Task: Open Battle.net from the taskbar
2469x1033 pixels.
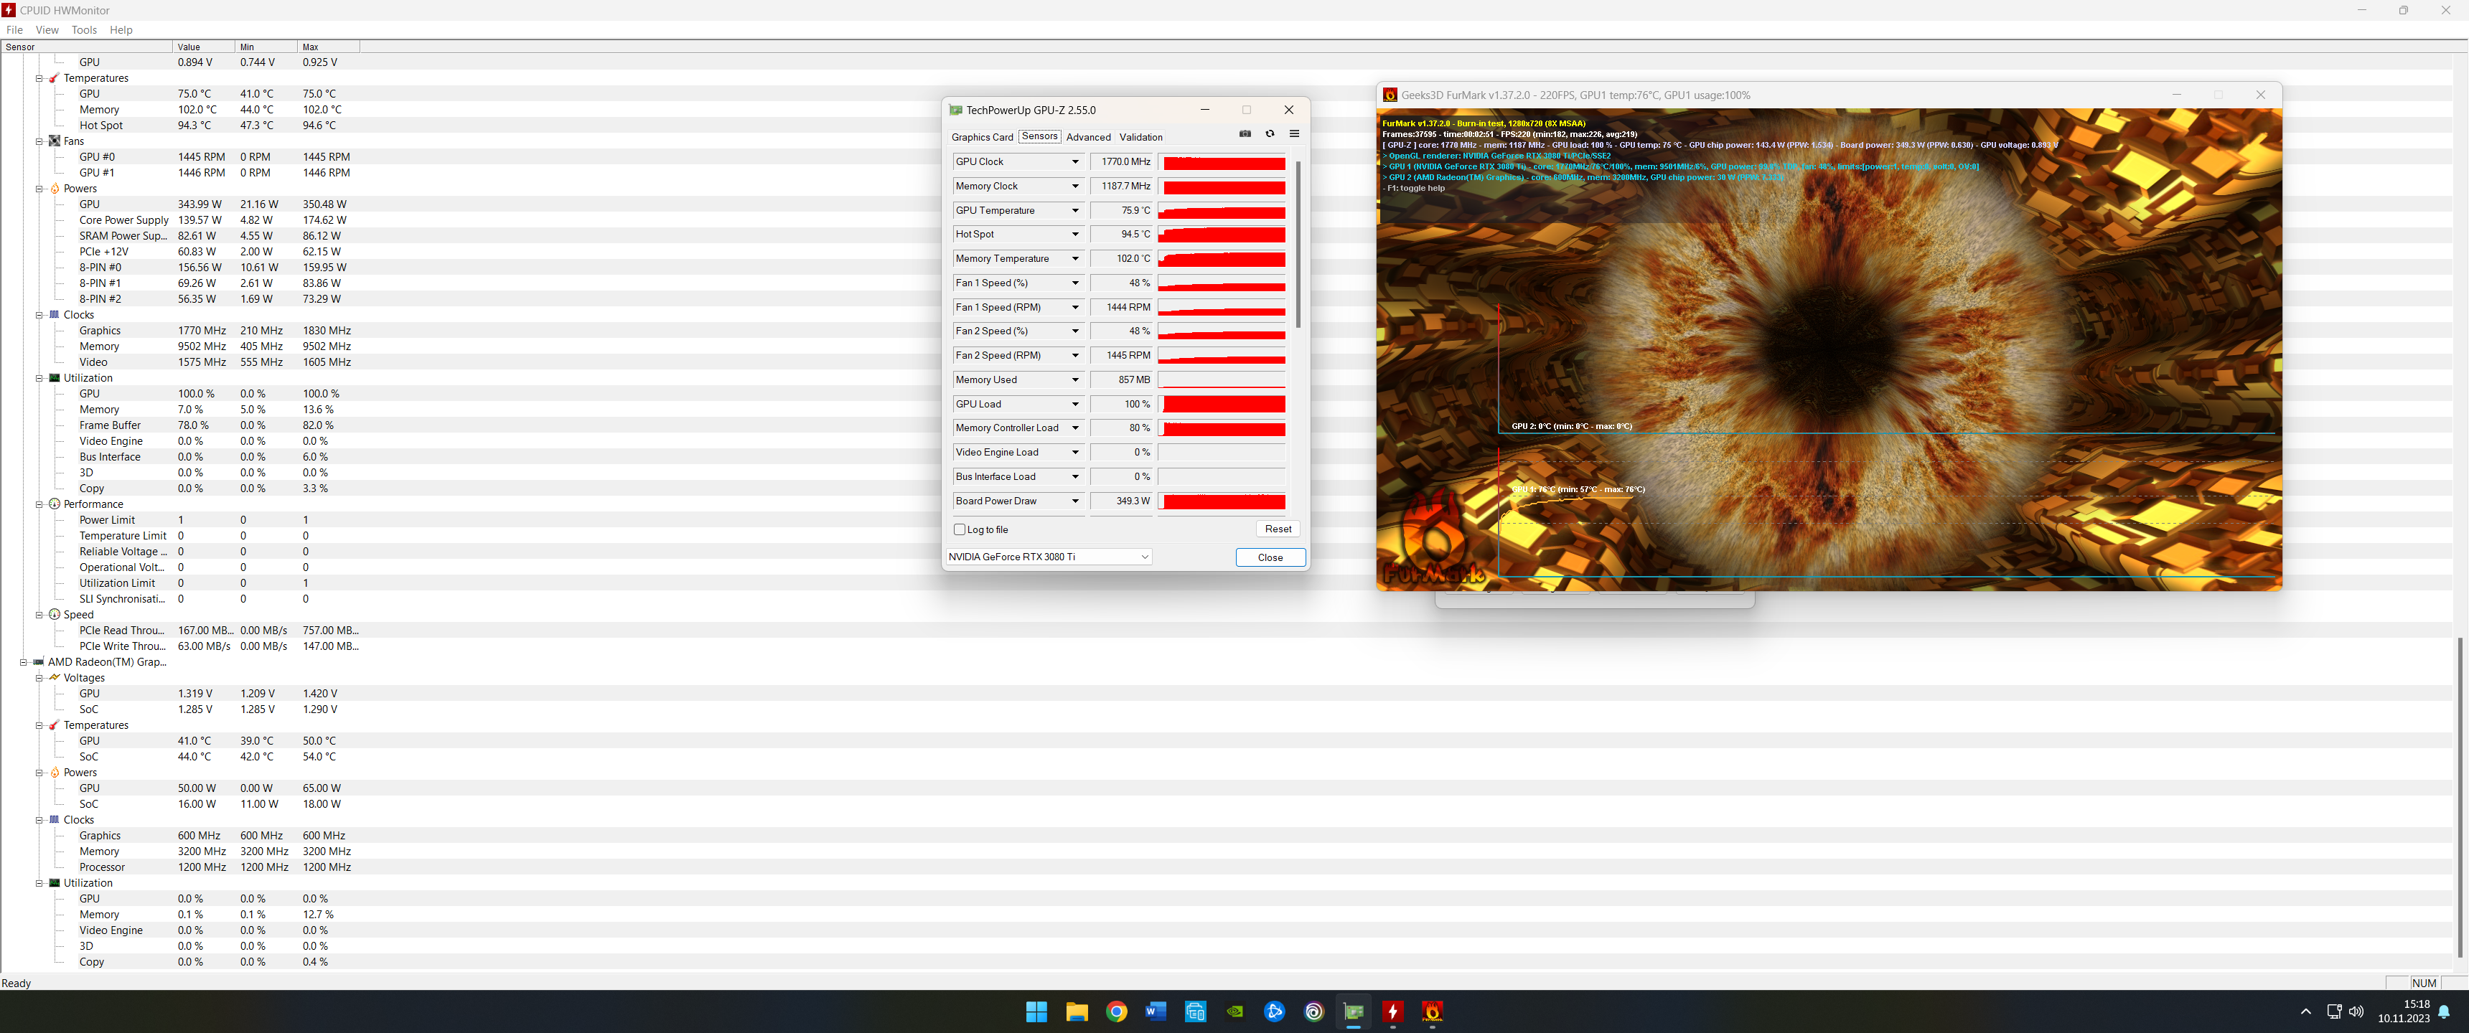Action: click(x=1275, y=1011)
